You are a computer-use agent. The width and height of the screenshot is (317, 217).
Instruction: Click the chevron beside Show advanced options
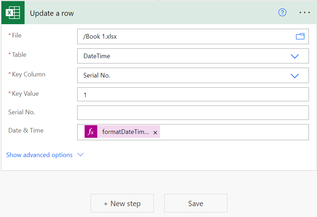pyautogui.click(x=80, y=155)
